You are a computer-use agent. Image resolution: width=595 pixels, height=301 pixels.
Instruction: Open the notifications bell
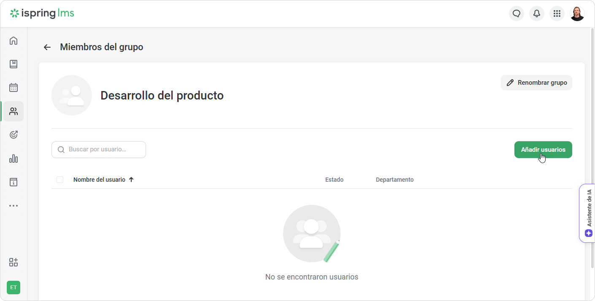[x=537, y=13]
